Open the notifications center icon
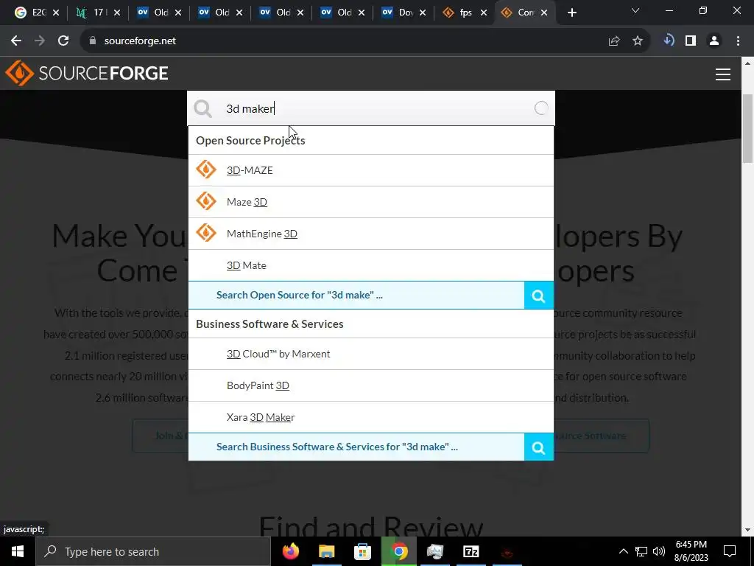This screenshot has height=566, width=754. [x=730, y=551]
